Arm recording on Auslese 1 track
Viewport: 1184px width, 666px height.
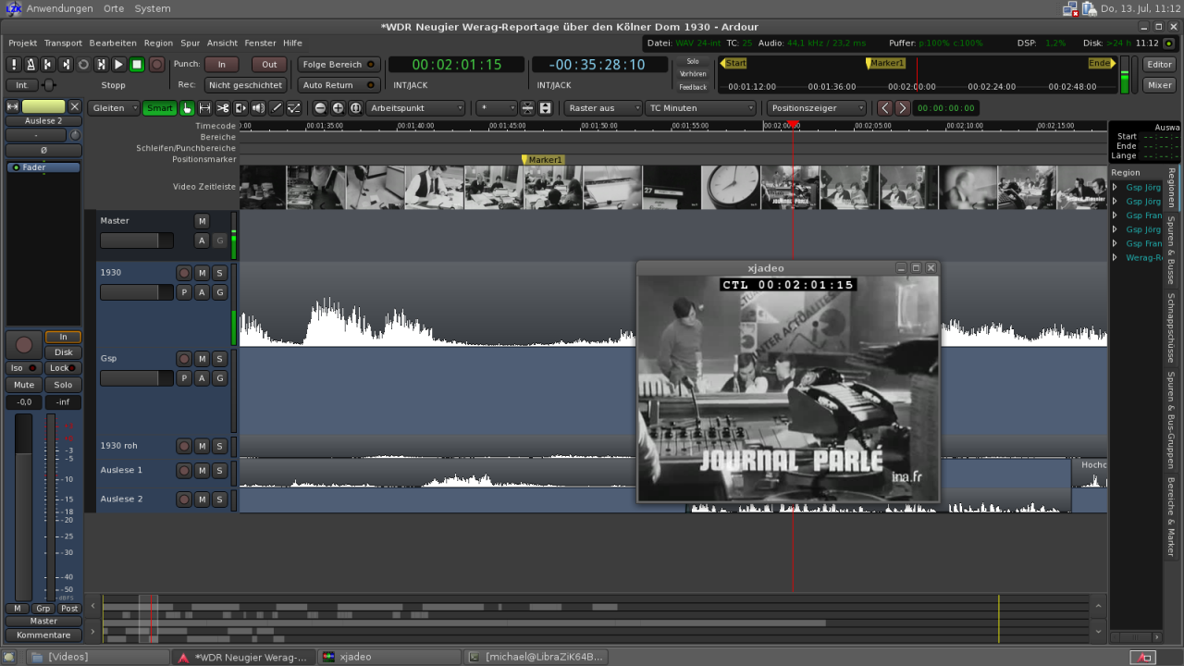click(x=184, y=470)
